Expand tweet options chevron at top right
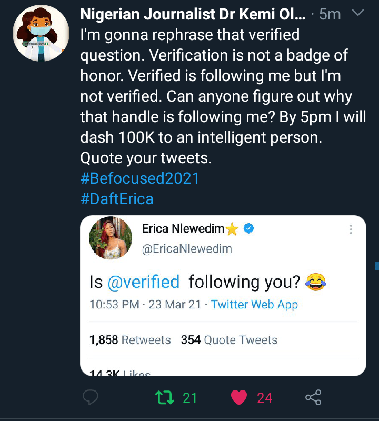The height and width of the screenshot is (421, 379). (x=358, y=13)
